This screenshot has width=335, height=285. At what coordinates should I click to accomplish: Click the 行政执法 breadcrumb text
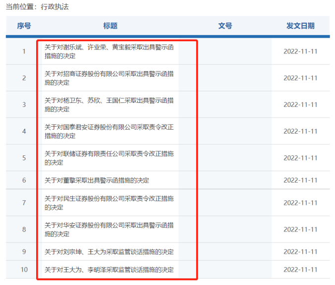click(x=55, y=7)
